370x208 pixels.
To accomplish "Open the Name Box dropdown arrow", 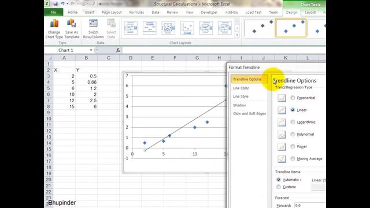I will (x=91, y=50).
